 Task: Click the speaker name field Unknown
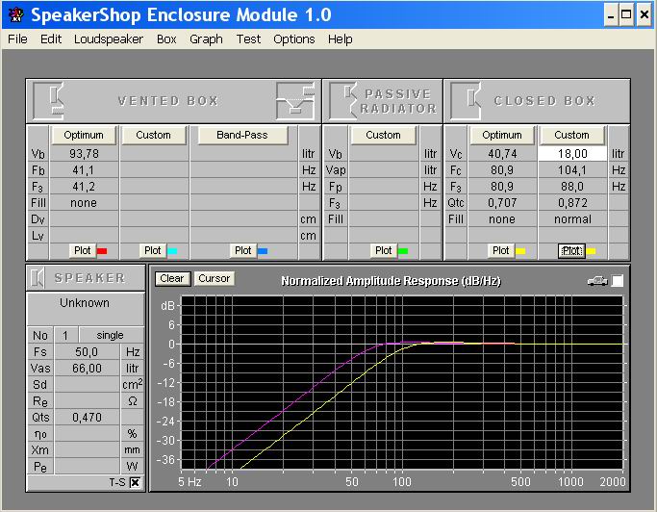(x=85, y=308)
